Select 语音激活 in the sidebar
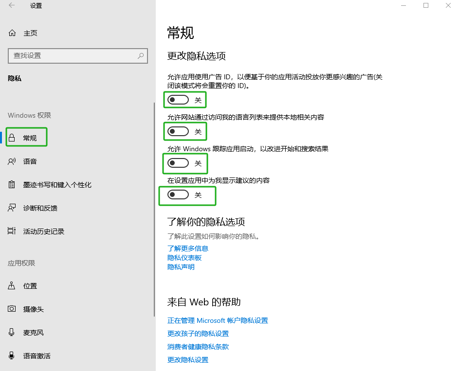The image size is (459, 371). pos(37,356)
